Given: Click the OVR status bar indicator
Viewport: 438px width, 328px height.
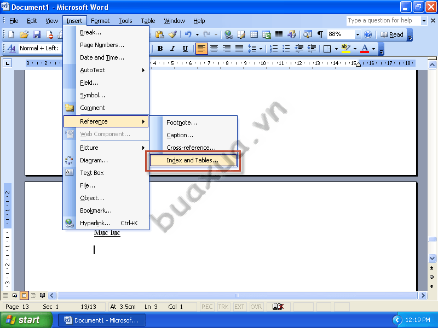Looking at the screenshot, I should click(256, 307).
